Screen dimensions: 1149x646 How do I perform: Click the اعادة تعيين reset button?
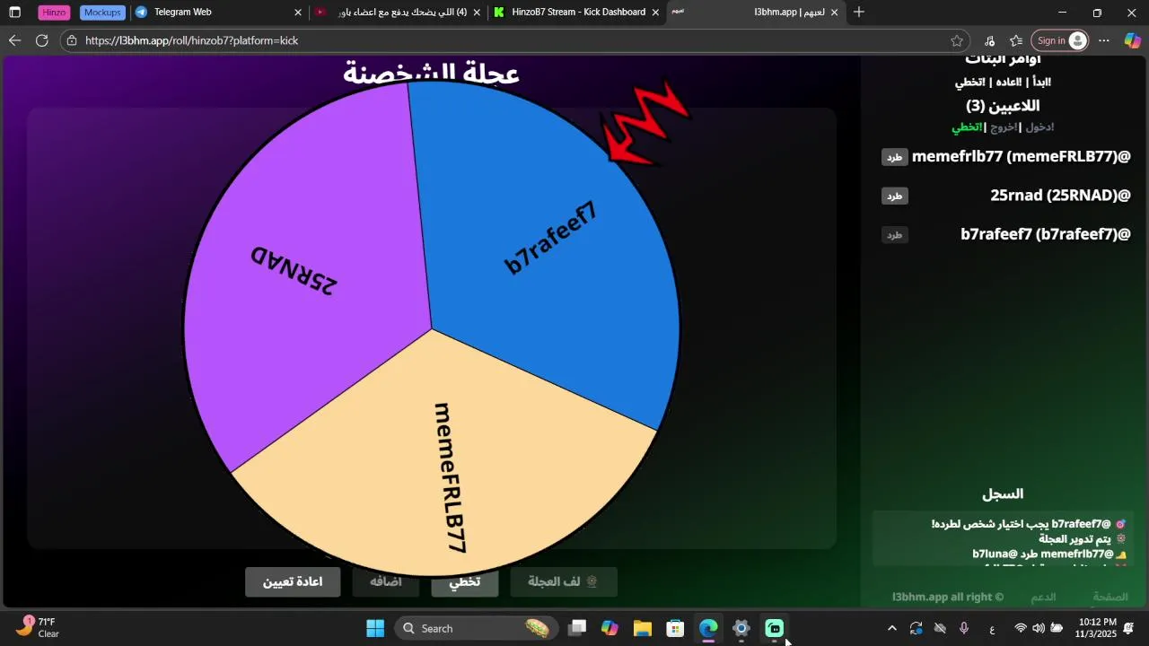pos(293,581)
